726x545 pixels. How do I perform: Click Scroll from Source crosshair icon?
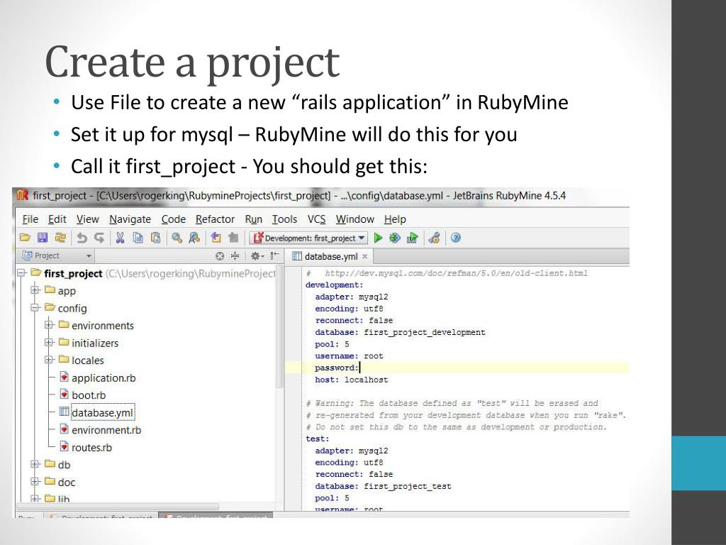[220, 255]
